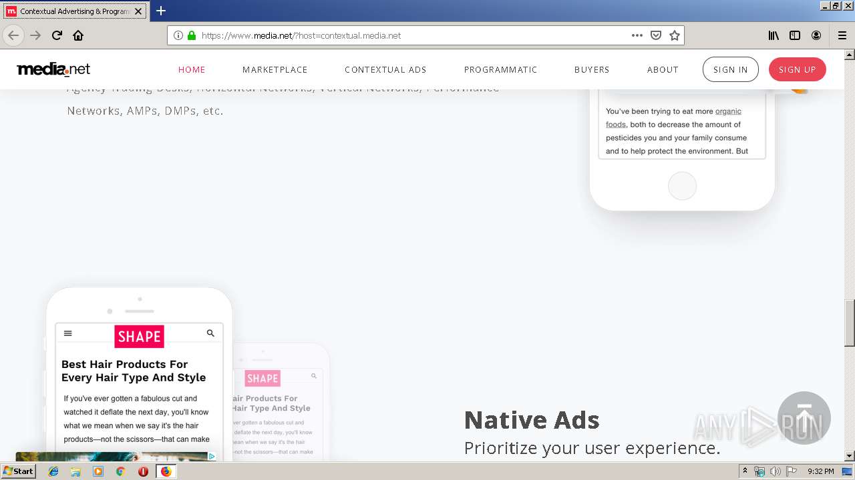Open Firefox Library icon

coord(774,35)
